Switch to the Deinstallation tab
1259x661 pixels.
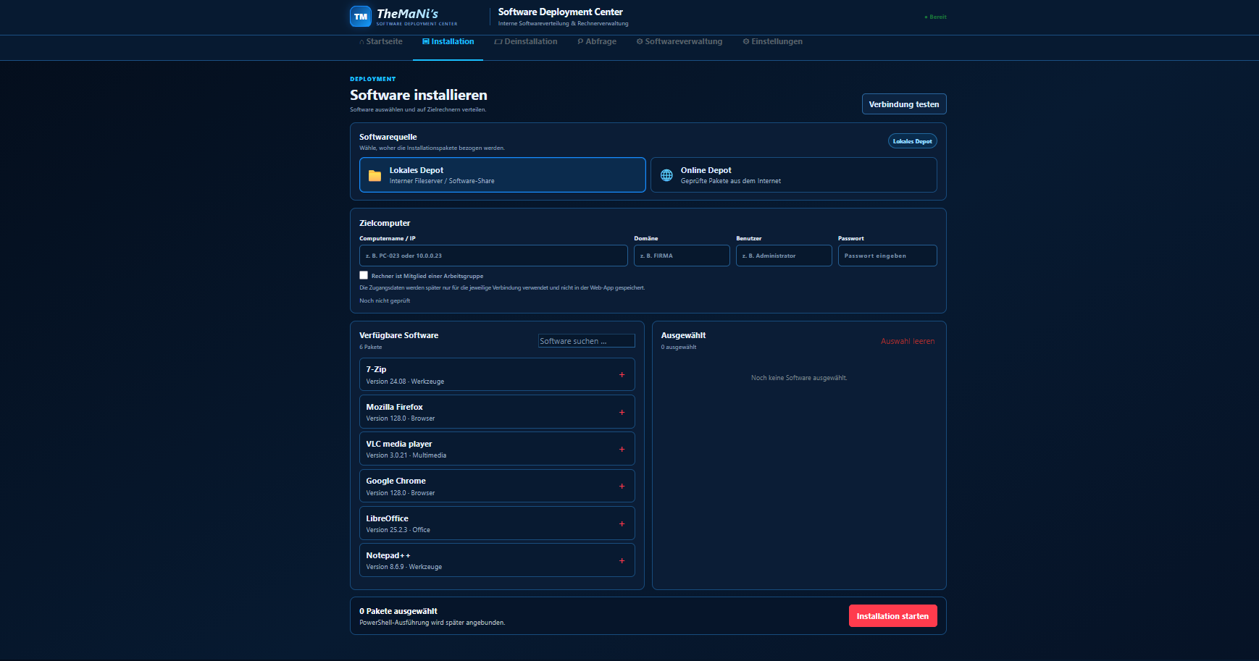pyautogui.click(x=526, y=41)
